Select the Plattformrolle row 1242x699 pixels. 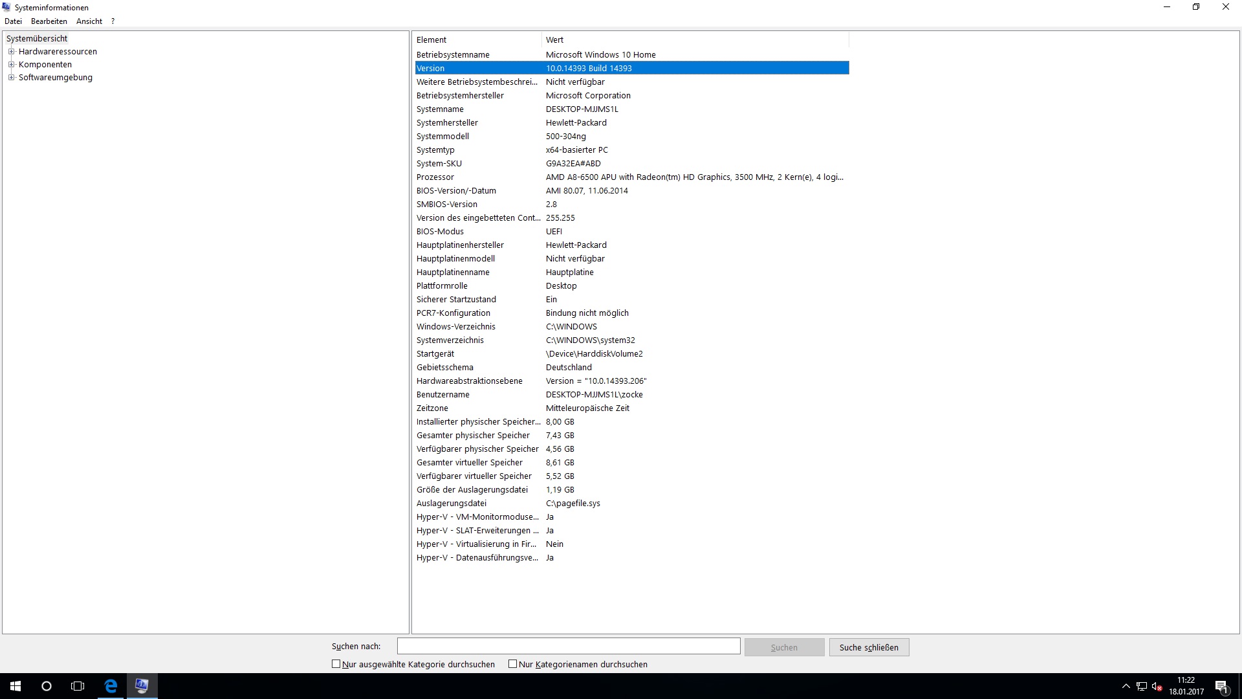click(632, 286)
